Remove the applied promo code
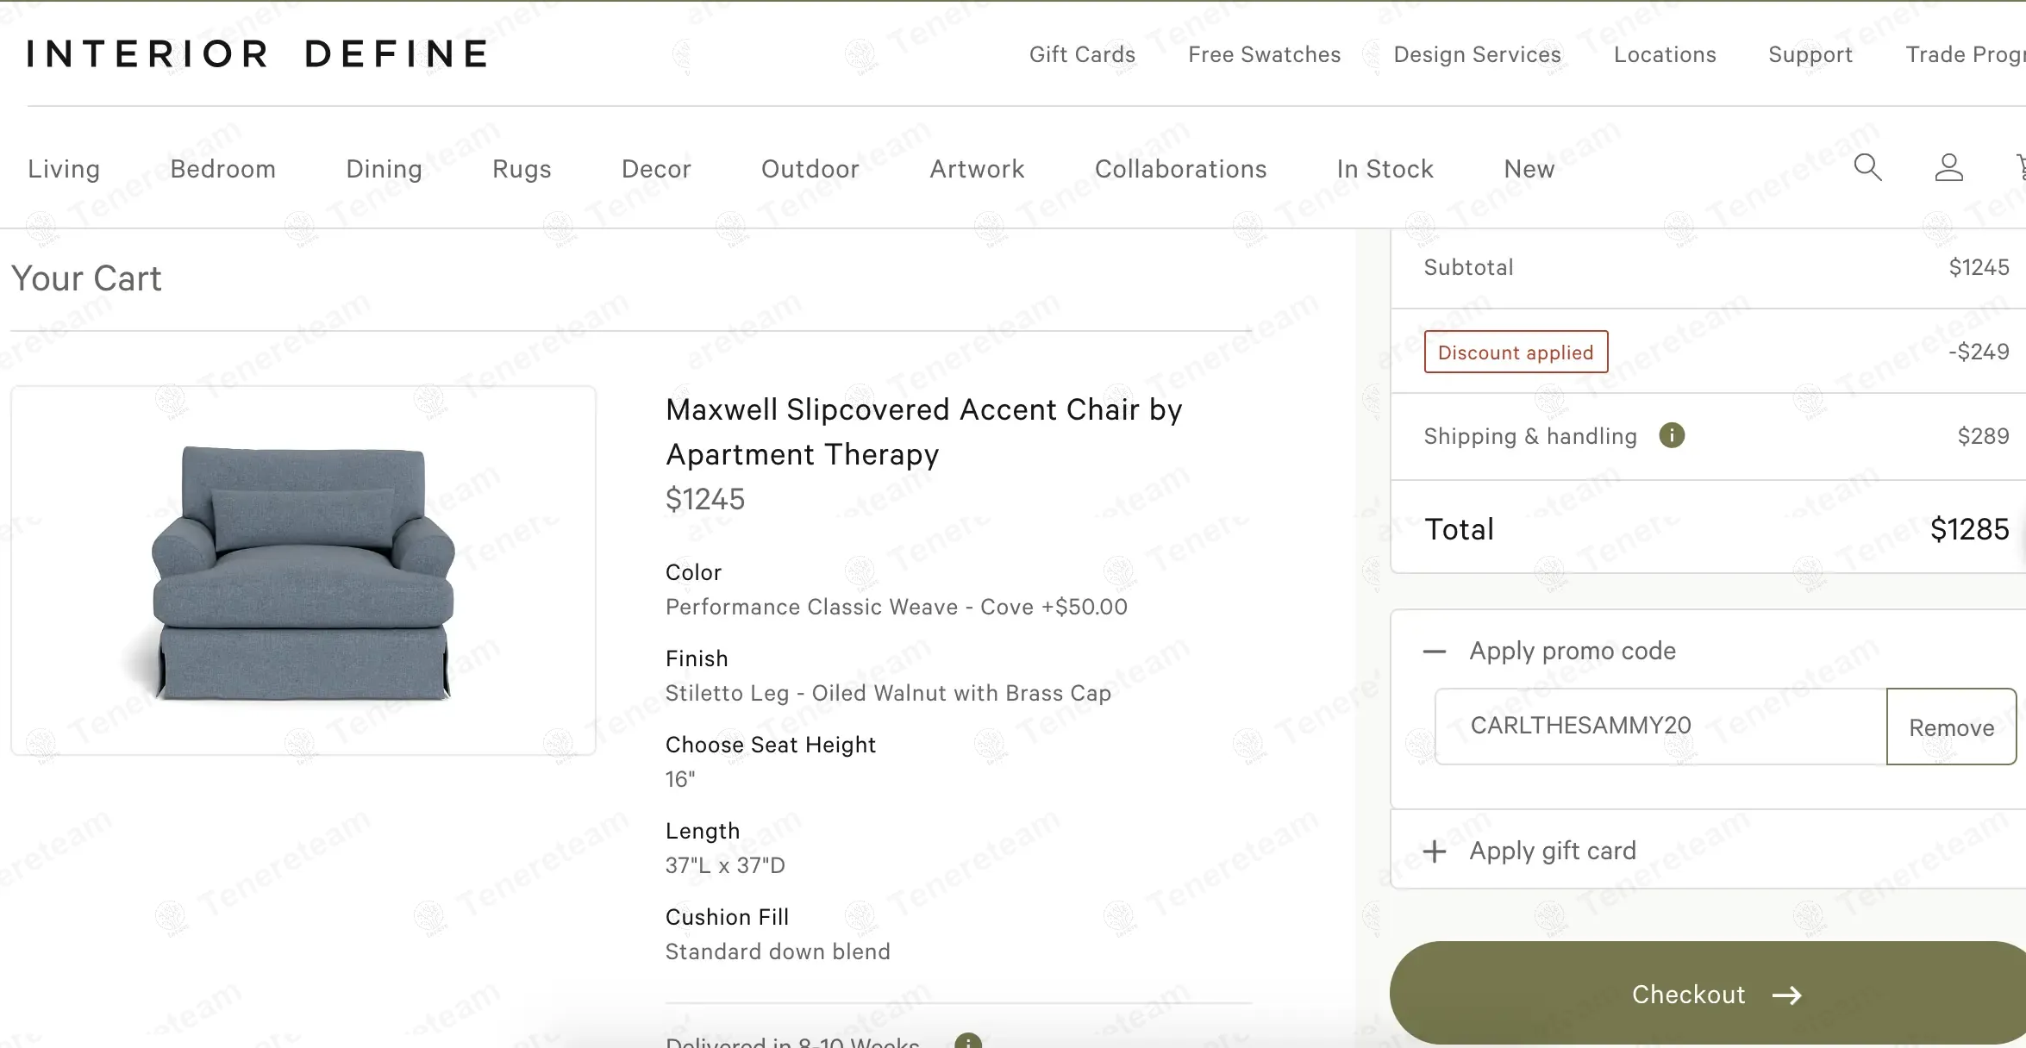 (x=1951, y=727)
